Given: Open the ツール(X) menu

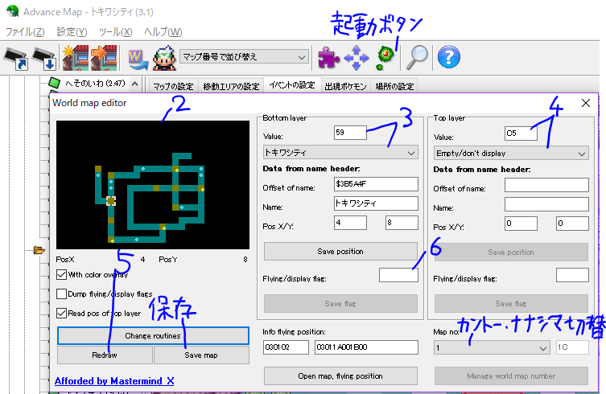Looking at the screenshot, I should click(x=115, y=31).
